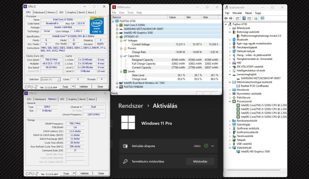Click the Eszközkezelő horizontal scrollbar
Image resolution: width=309 pixels, height=179 pixels.
254,170
